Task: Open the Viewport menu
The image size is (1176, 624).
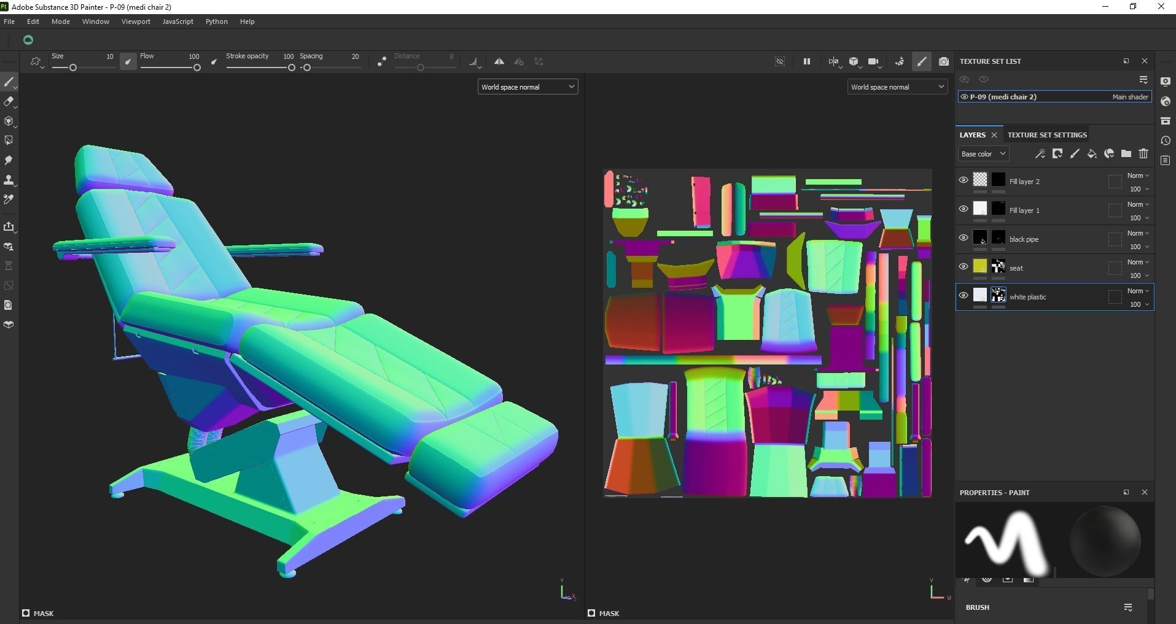Action: click(136, 21)
